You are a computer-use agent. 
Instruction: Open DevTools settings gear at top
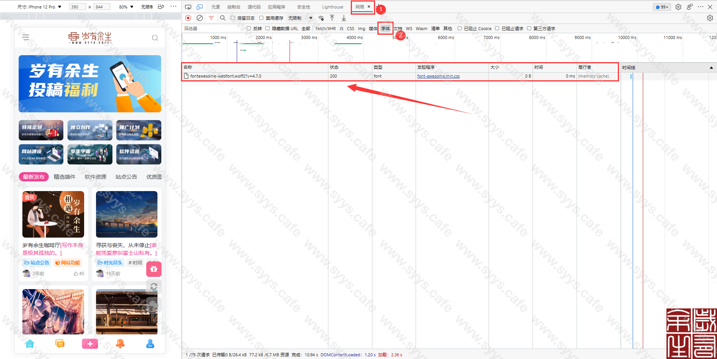tap(678, 7)
